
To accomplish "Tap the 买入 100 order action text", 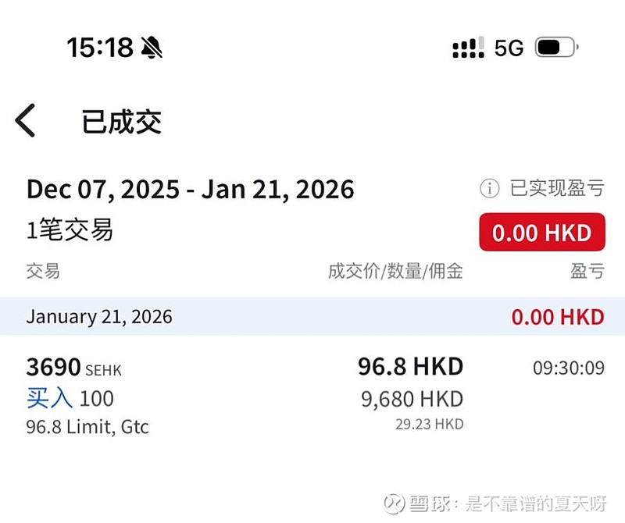I will click(70, 398).
